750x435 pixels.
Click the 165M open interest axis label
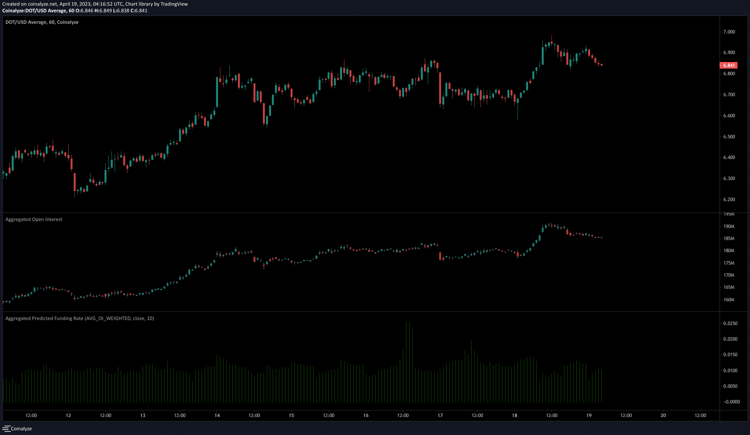tap(729, 287)
